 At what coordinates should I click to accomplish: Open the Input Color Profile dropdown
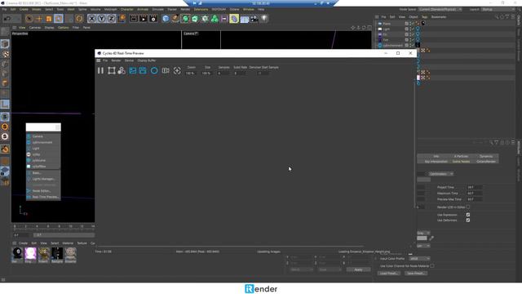pyautogui.click(x=418, y=259)
